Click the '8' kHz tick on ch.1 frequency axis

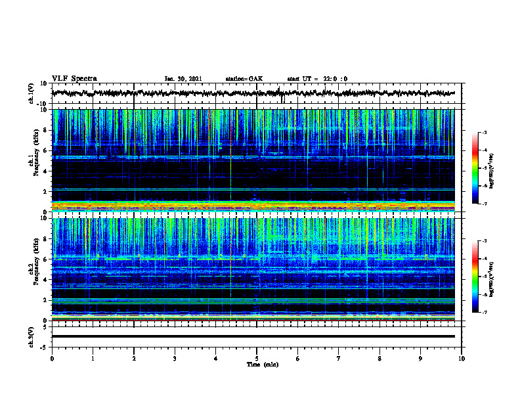[x=46, y=130]
